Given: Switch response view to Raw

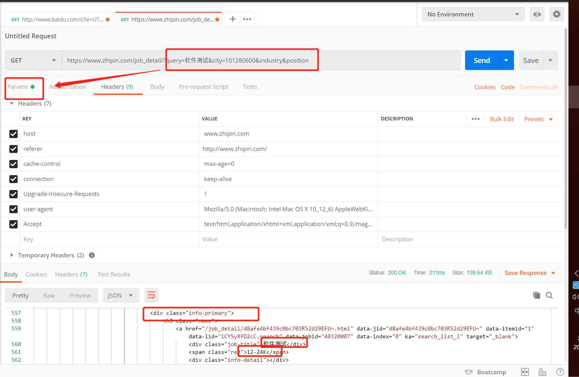Looking at the screenshot, I should pyautogui.click(x=49, y=296).
